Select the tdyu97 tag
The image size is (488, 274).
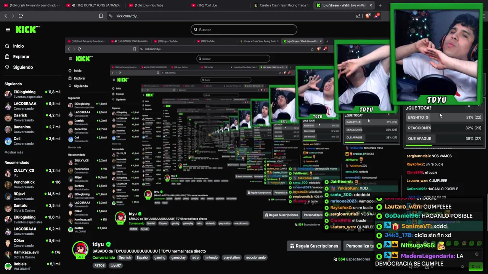tap(116, 266)
